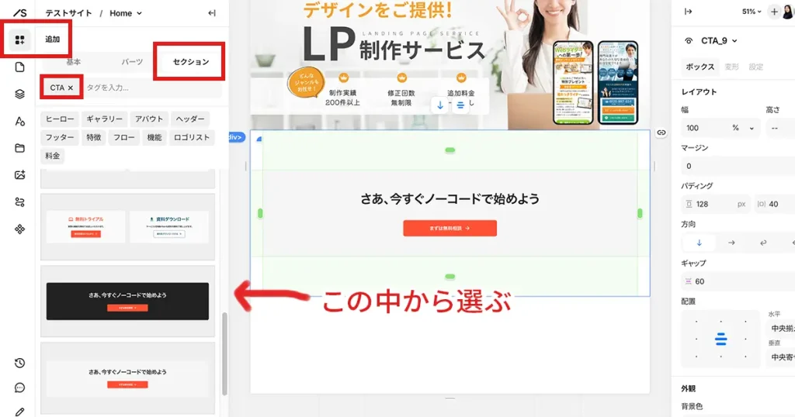The width and height of the screenshot is (795, 417).
Task: Open the image library icon
Action: (x=19, y=175)
